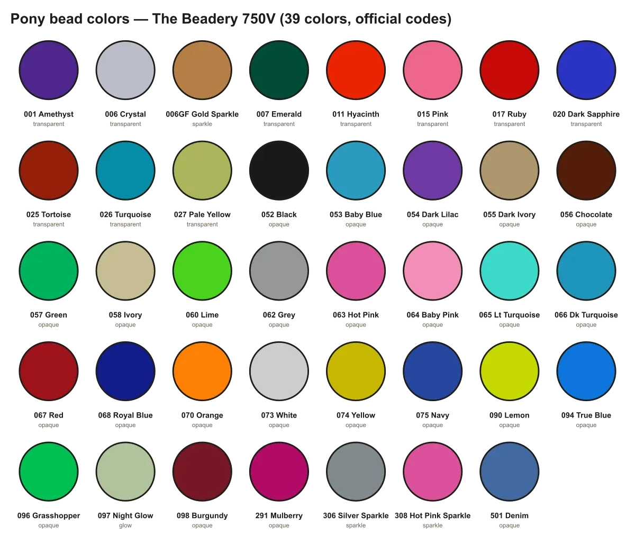Choose the 075 Navy swatch
The width and height of the screenshot is (635, 553).
pos(433,371)
